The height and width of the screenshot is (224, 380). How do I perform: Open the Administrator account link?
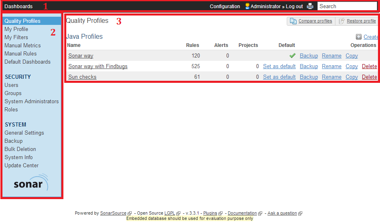(265, 6)
